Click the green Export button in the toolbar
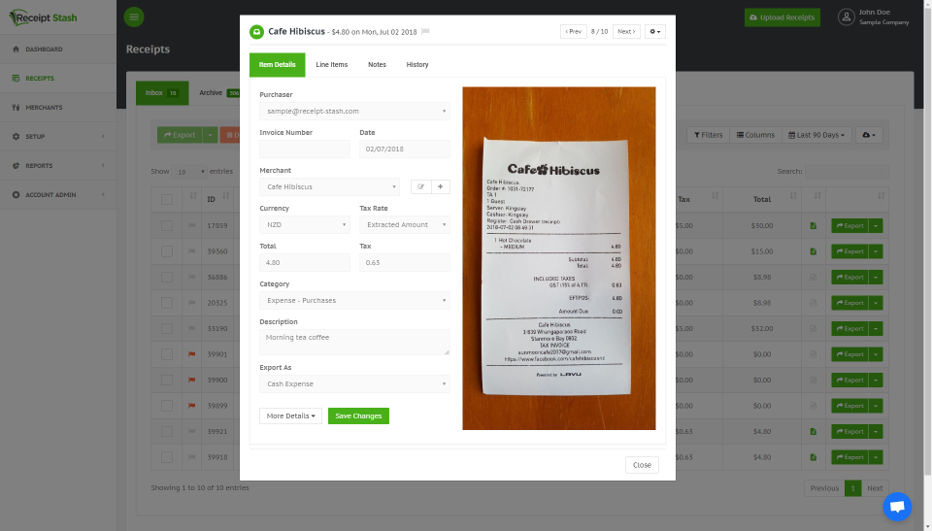The height and width of the screenshot is (531, 932). 180,135
